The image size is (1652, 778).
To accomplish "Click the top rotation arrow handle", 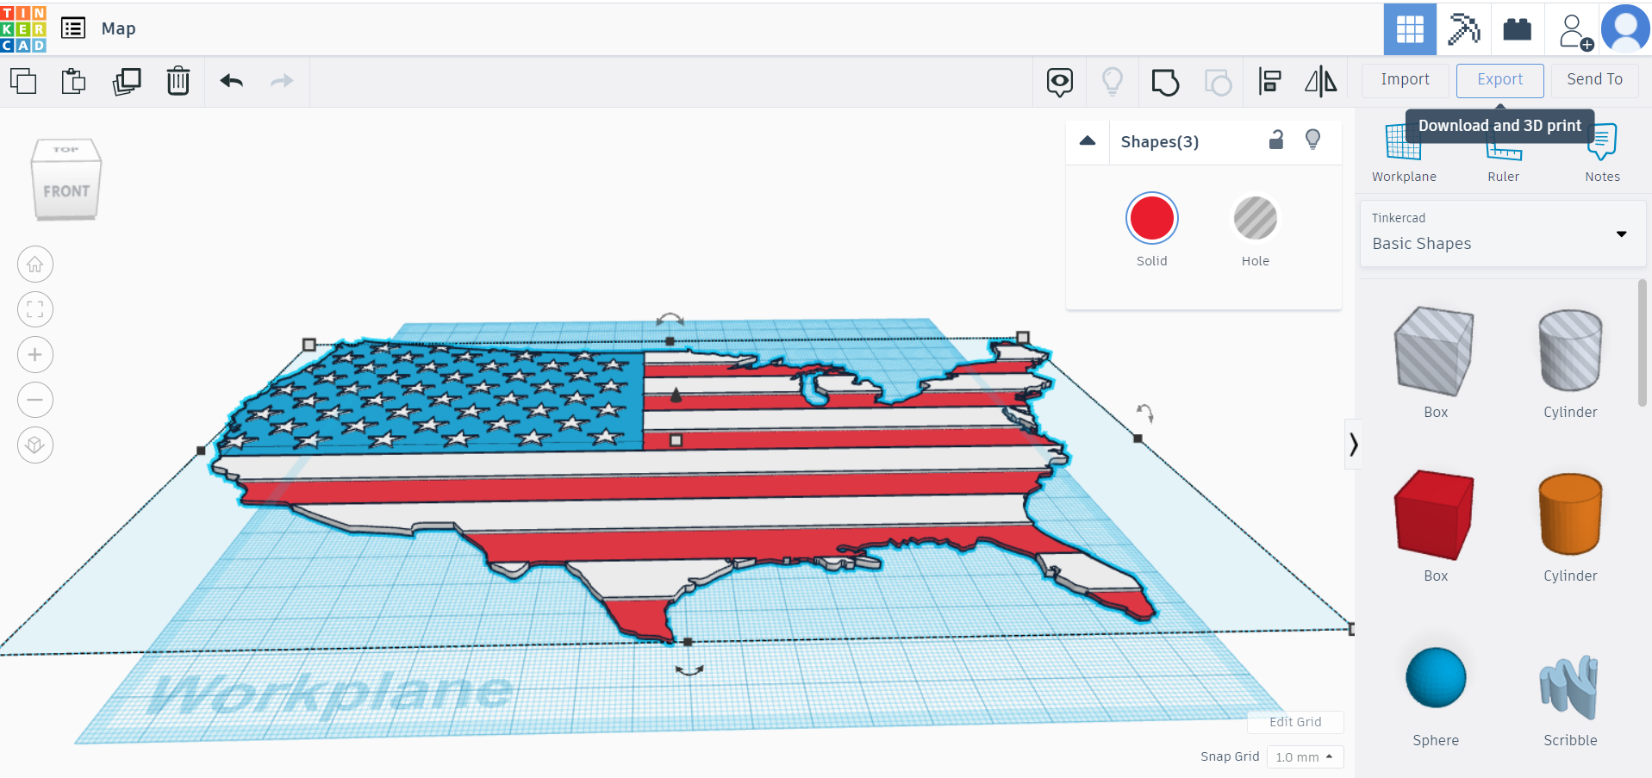I will (670, 320).
